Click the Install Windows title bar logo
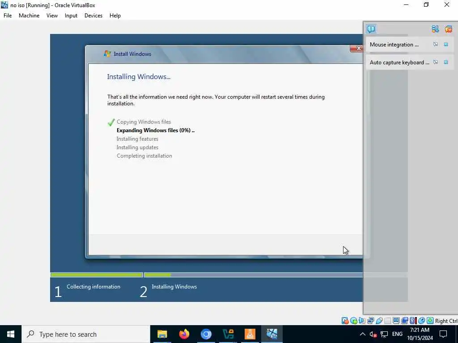Viewport: 458px width, 343px height. [107, 54]
